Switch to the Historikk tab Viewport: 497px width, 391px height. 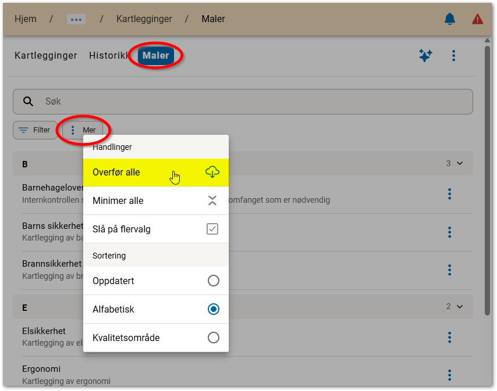pyautogui.click(x=109, y=56)
